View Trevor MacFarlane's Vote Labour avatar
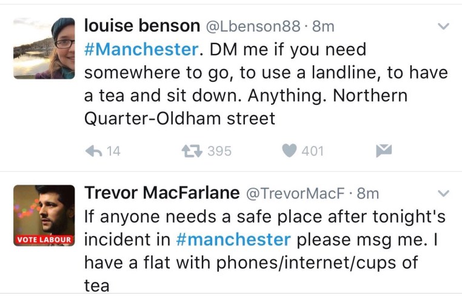Viewport: 462px width, 296px height. [x=44, y=215]
